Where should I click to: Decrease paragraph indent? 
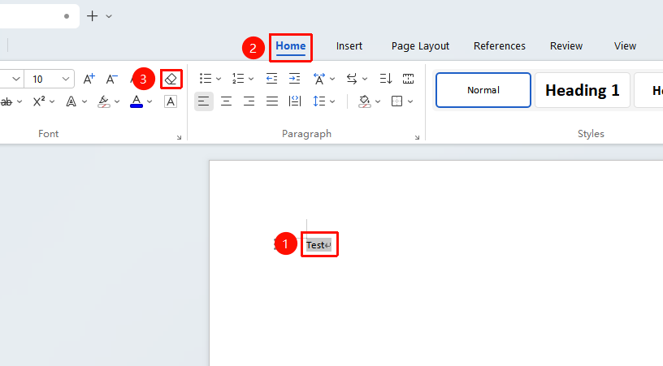(271, 79)
